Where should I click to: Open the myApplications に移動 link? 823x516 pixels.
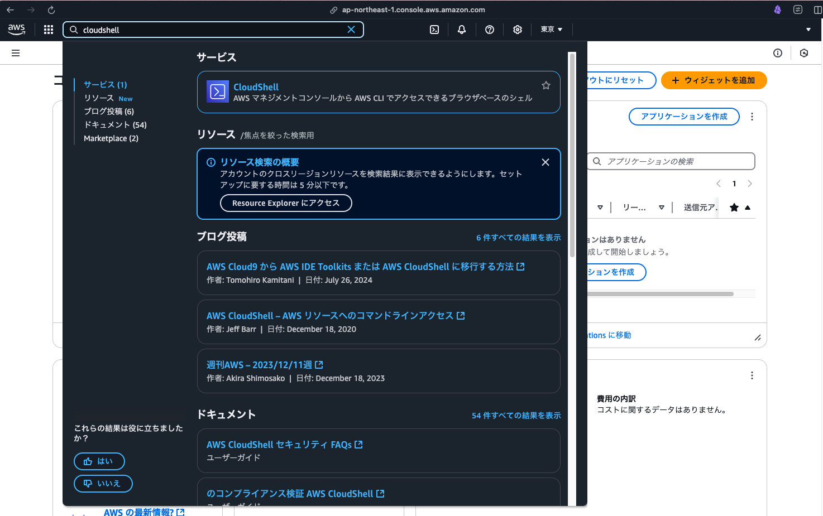pyautogui.click(x=609, y=335)
